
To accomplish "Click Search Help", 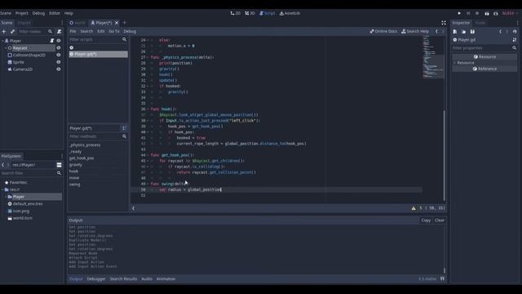I will (415, 31).
